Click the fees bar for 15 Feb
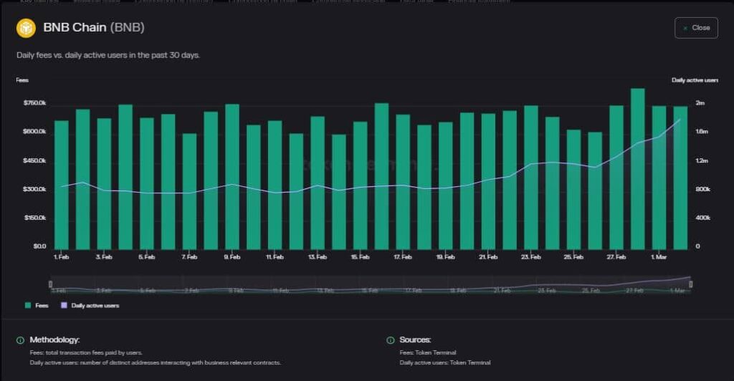 coord(360,185)
